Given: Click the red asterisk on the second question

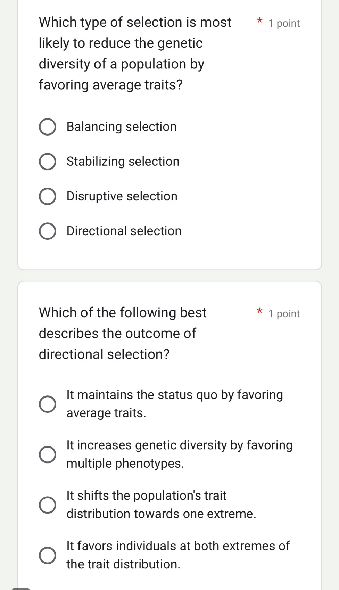Looking at the screenshot, I should tap(260, 312).
